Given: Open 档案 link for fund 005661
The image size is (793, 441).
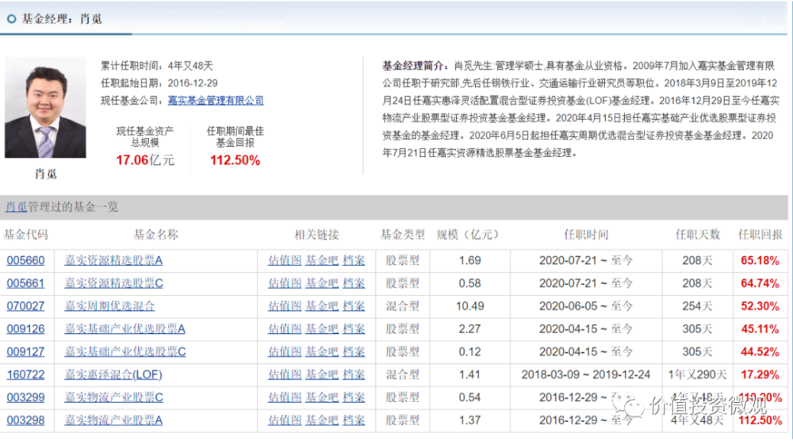Looking at the screenshot, I should 354,283.
